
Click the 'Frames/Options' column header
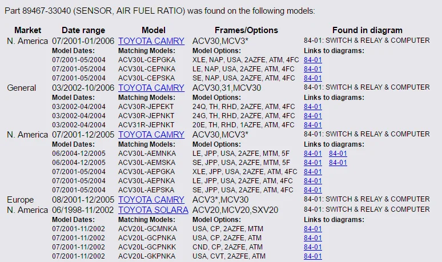pyautogui.click(x=246, y=30)
